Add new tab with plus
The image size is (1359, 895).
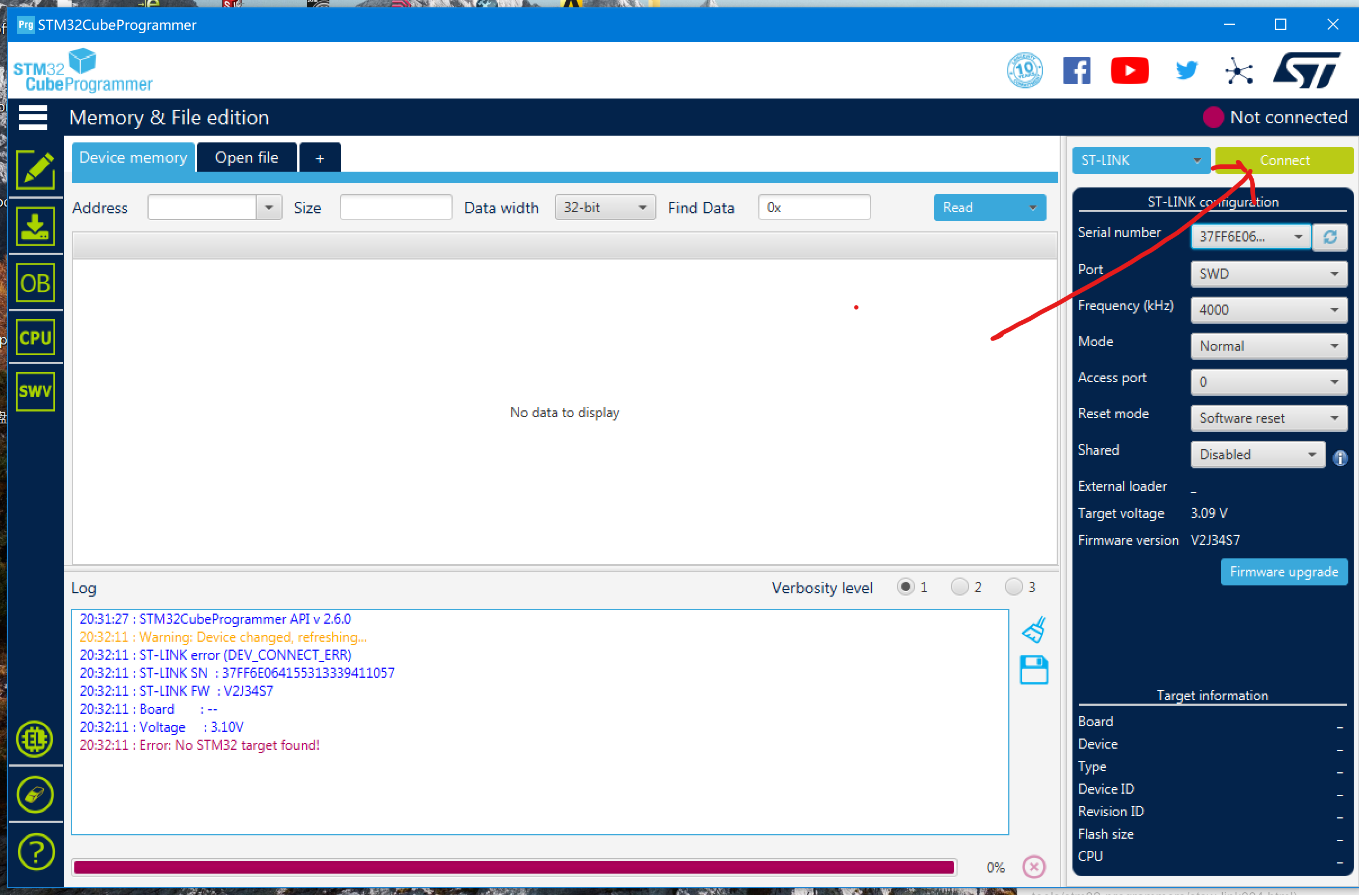[320, 158]
